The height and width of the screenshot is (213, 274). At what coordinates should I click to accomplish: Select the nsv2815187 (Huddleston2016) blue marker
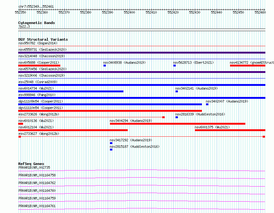(111, 150)
